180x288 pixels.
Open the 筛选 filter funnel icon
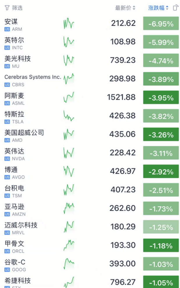click(x=7, y=8)
